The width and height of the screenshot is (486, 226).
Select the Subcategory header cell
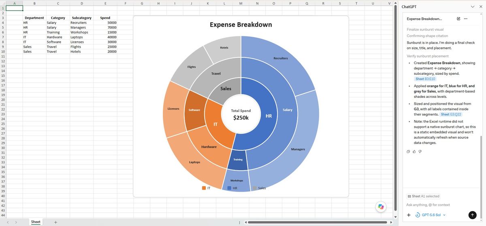click(82, 18)
